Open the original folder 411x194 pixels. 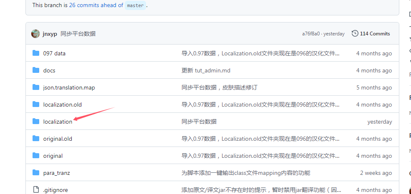coord(53,156)
